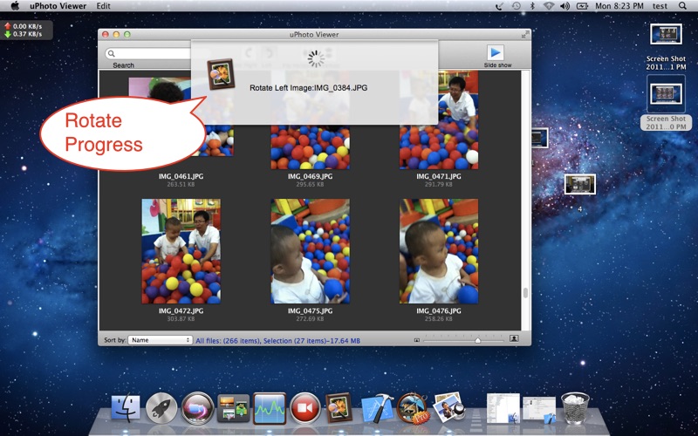Click the Preview app dock icon
698x436 pixels.
[x=447, y=407]
